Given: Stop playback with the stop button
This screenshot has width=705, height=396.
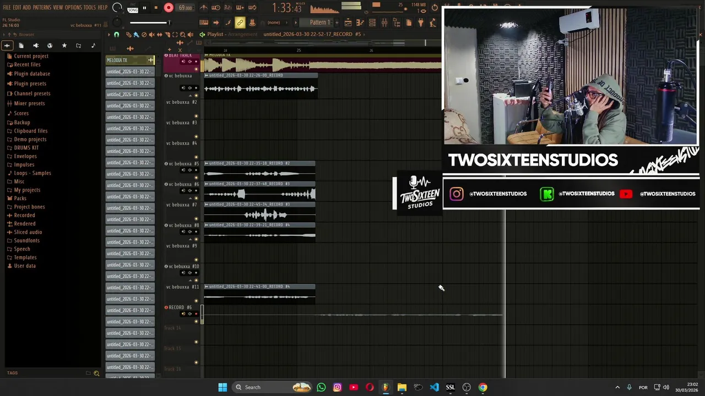Looking at the screenshot, I should [156, 8].
